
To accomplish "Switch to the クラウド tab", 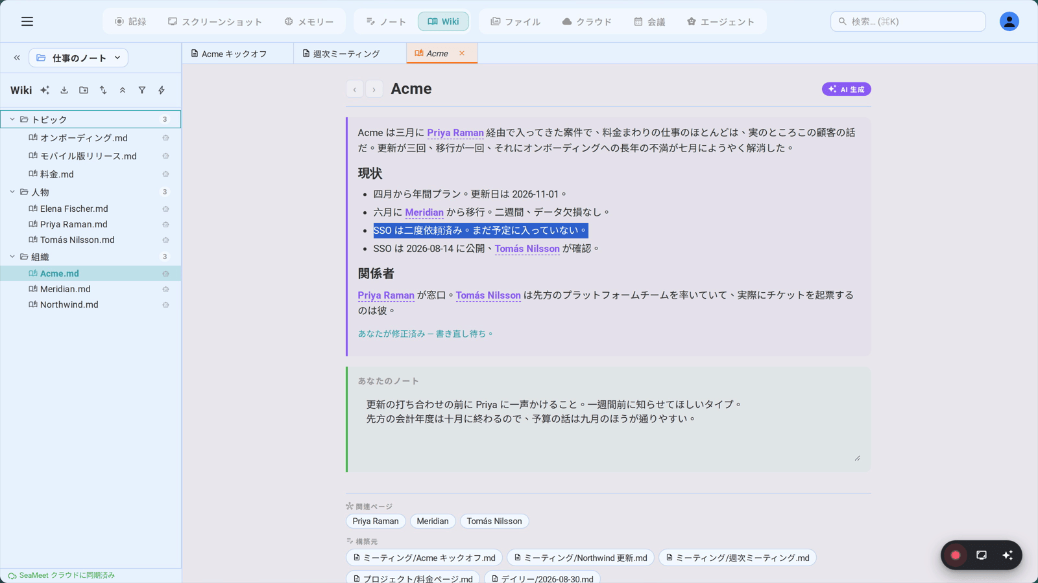I will 587,21.
